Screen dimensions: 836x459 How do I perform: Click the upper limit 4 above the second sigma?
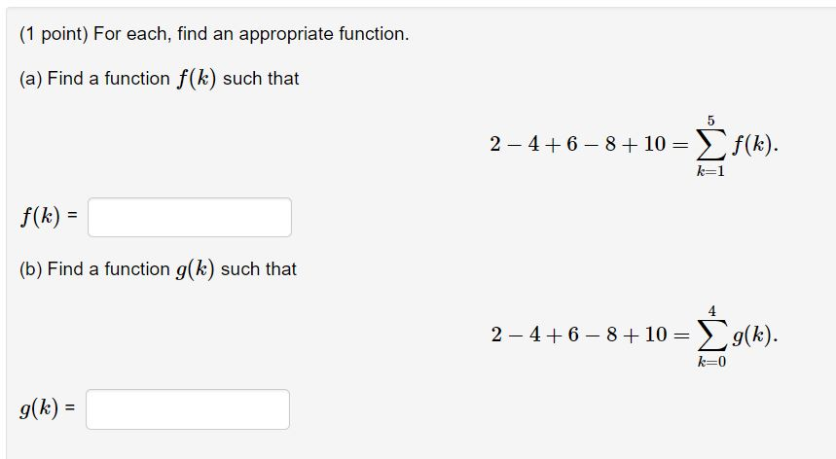pyautogui.click(x=711, y=311)
